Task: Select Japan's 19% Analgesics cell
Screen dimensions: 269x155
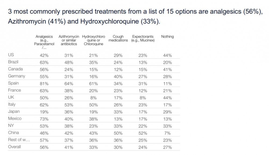Action: tap(44, 112)
